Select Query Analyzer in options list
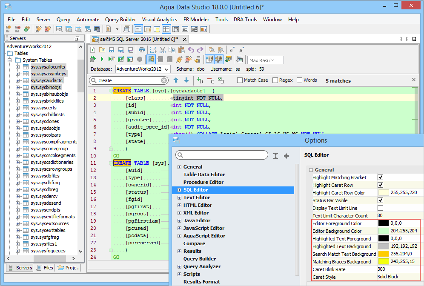This screenshot has height=286, width=424. tap(202, 266)
